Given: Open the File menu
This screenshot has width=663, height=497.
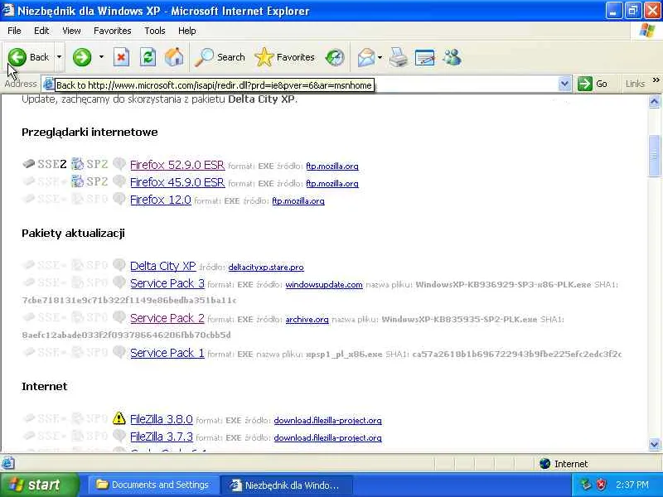Looking at the screenshot, I should (14, 31).
